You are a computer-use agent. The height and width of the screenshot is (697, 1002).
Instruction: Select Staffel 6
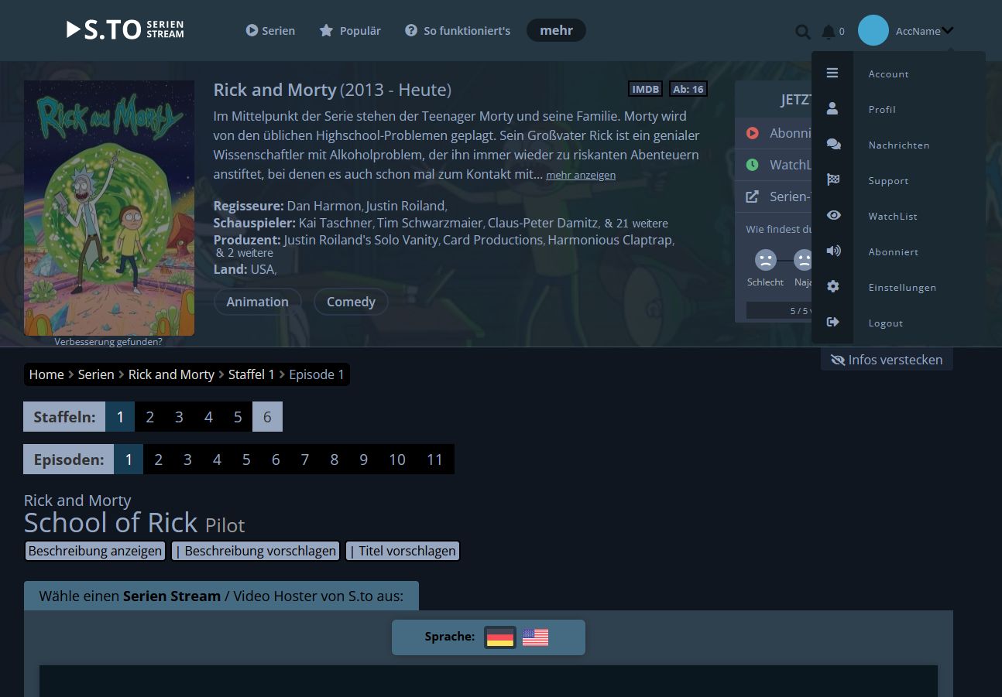coord(267,417)
